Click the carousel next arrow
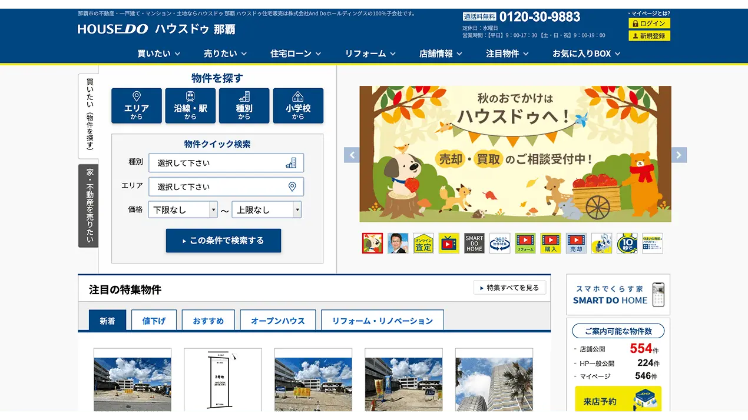Image resolution: width=748 pixels, height=420 pixels. (679, 155)
